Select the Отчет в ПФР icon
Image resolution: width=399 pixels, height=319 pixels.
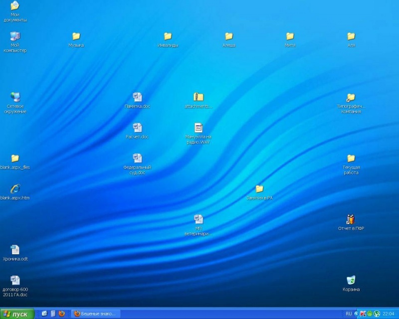coord(351,220)
